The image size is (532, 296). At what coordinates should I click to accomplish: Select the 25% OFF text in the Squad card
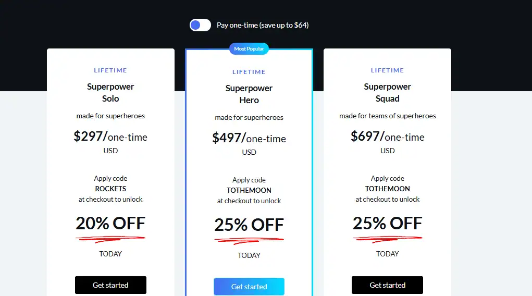pos(388,224)
